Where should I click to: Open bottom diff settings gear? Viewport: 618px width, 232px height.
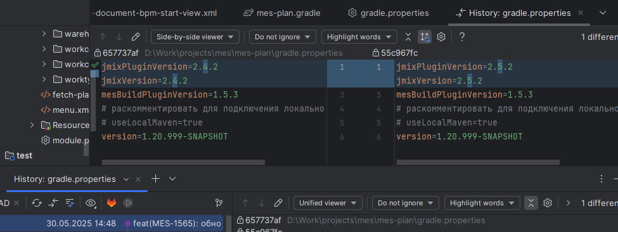[547, 203]
